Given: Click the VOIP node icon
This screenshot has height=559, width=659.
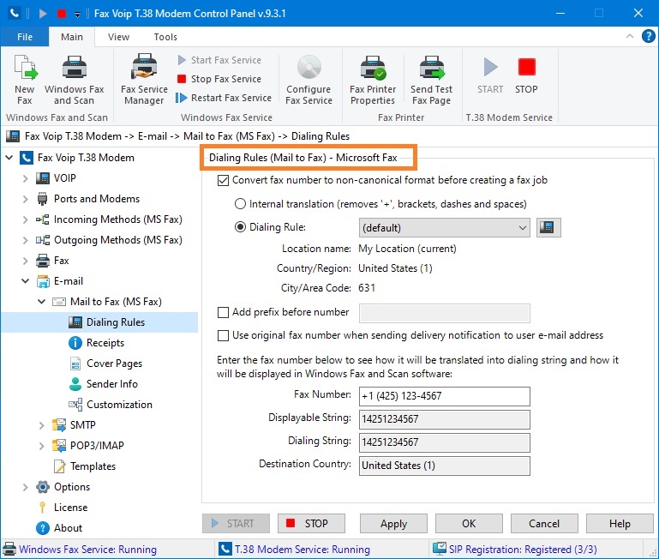Looking at the screenshot, I should pos(43,178).
